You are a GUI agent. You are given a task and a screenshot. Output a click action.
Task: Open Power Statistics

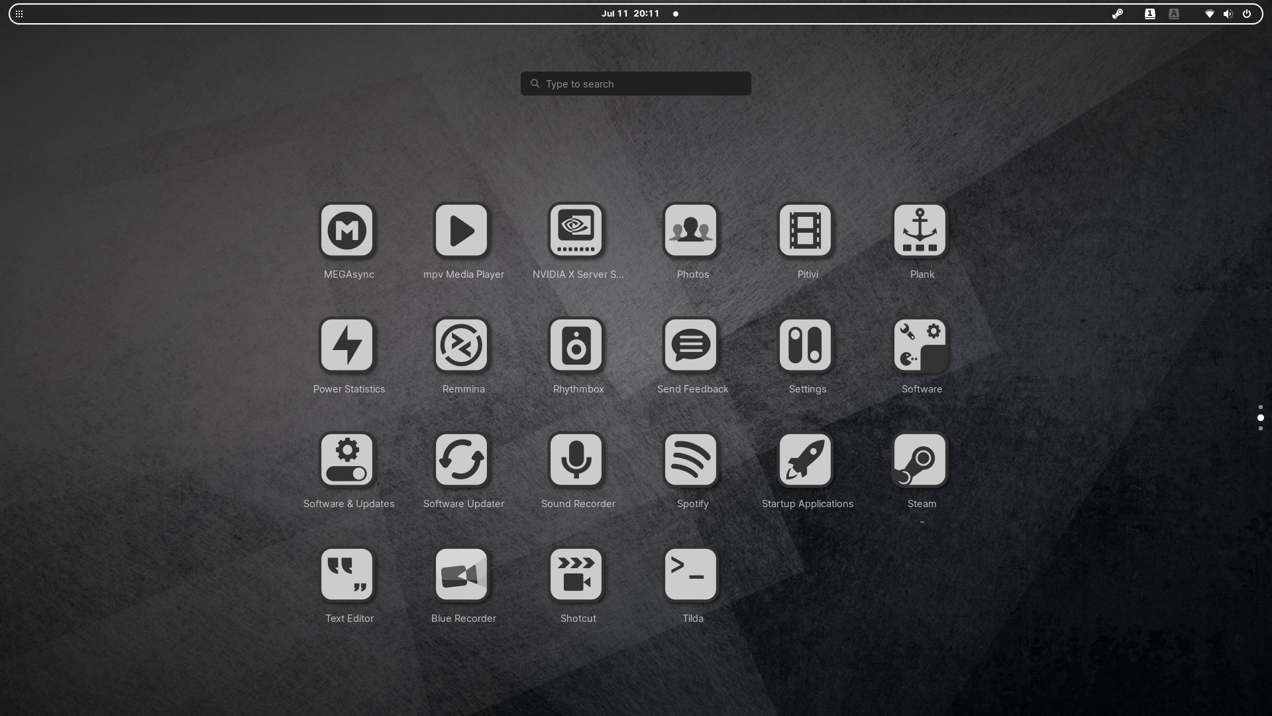[x=347, y=345]
